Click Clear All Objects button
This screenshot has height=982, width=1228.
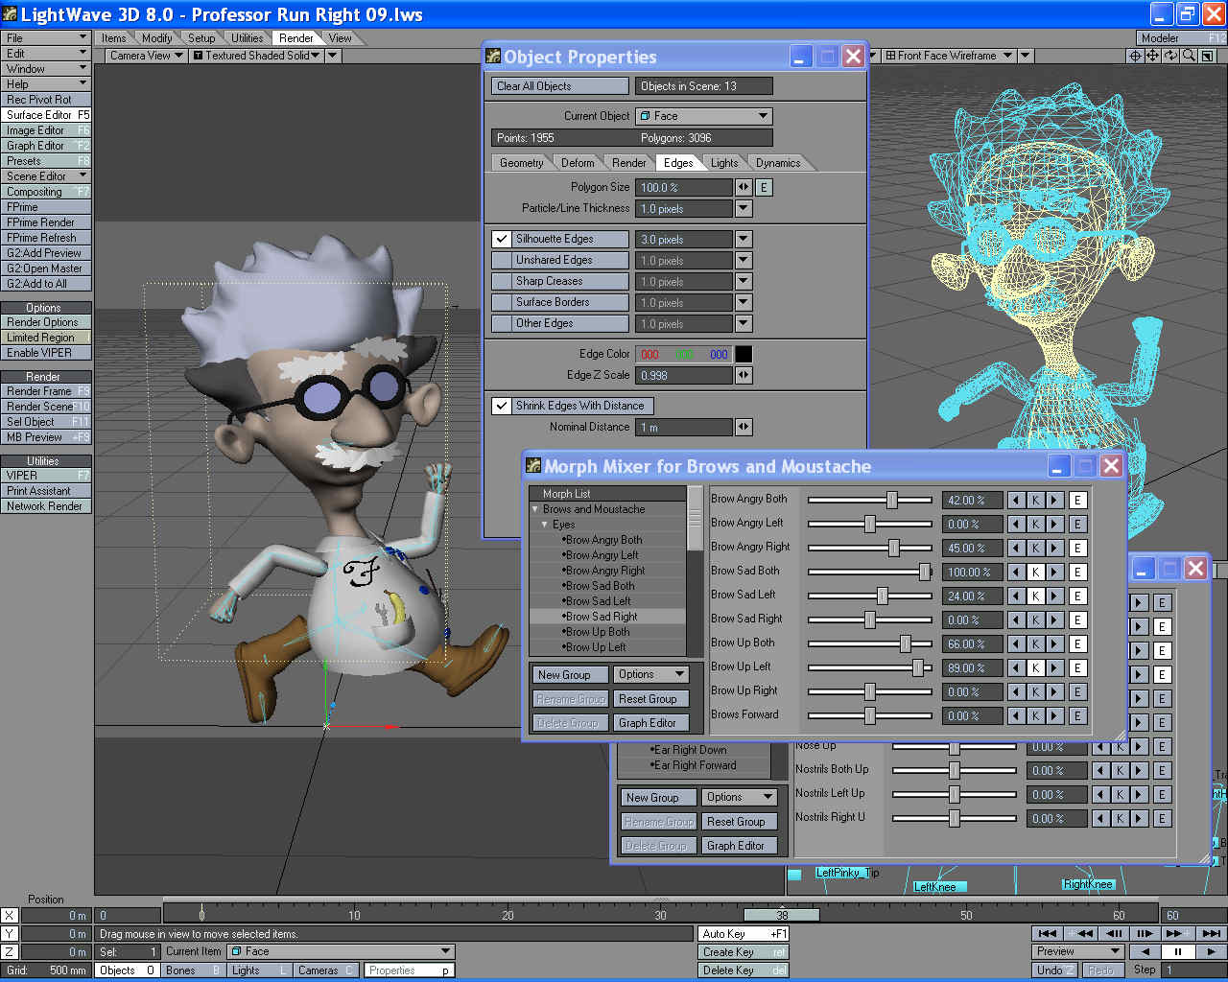560,86
